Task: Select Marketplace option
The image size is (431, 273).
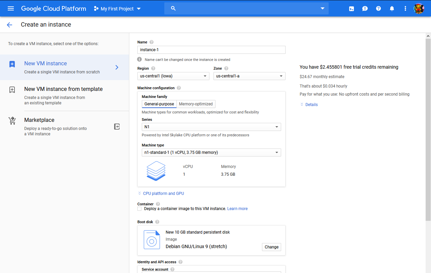Action: [65, 126]
